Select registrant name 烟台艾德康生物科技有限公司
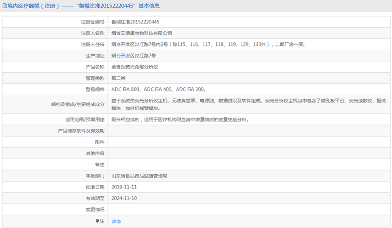Viewport: 392px width, 228px height. 142,33
